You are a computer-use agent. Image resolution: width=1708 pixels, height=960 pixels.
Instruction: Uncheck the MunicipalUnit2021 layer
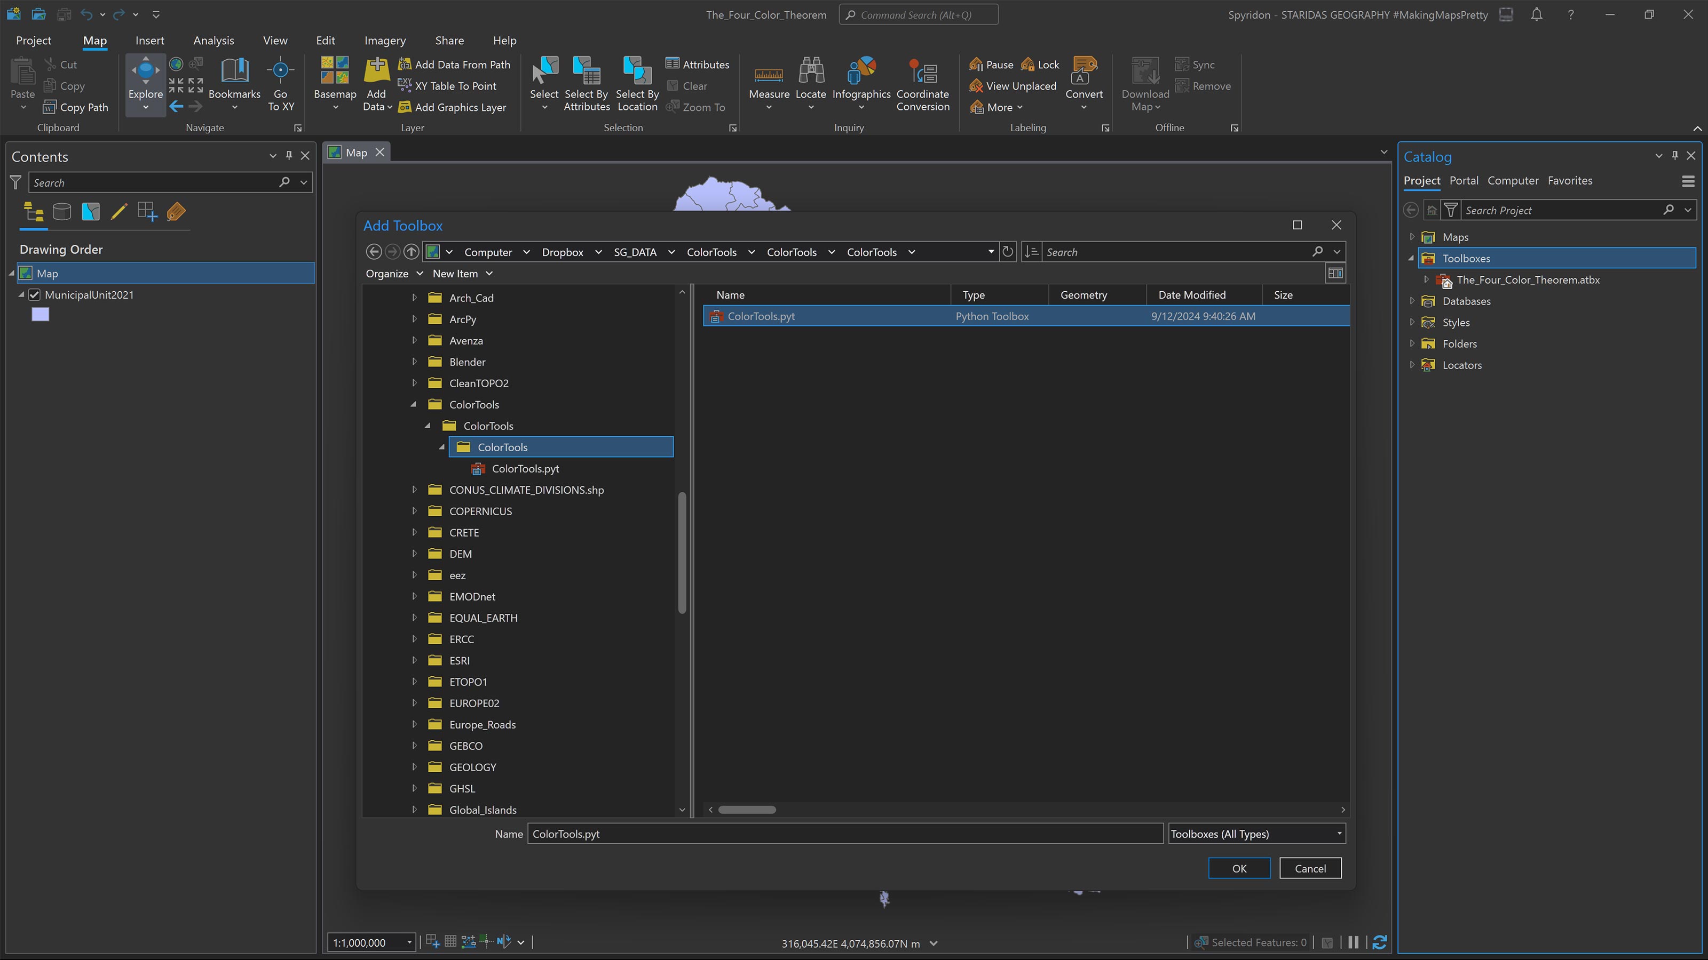pos(34,294)
